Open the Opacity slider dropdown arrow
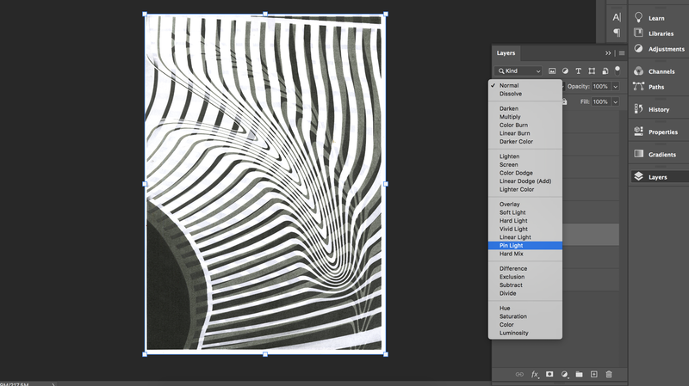The width and height of the screenshot is (689, 386). click(x=616, y=87)
